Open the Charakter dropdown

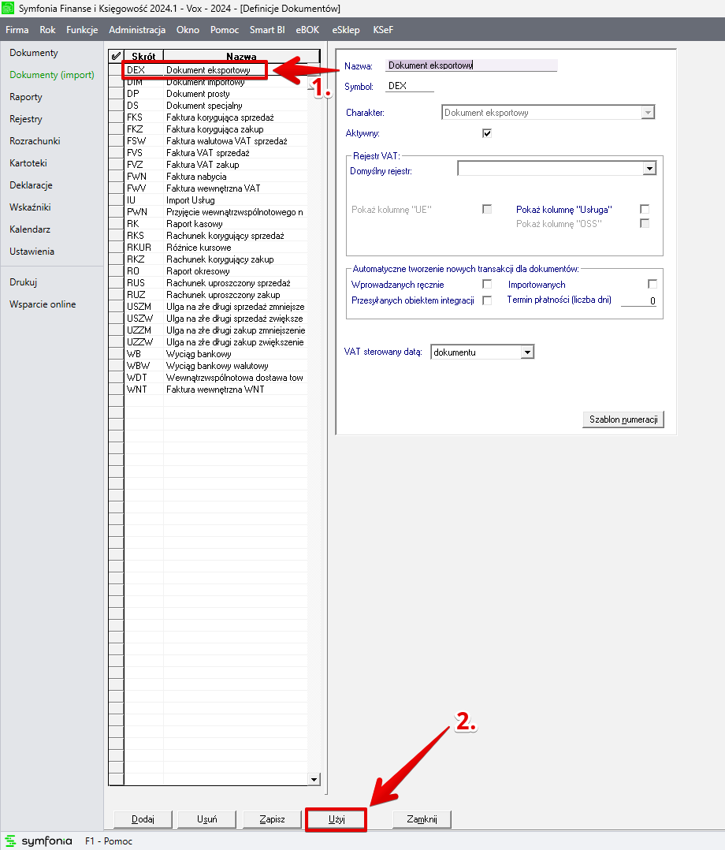[x=648, y=113]
